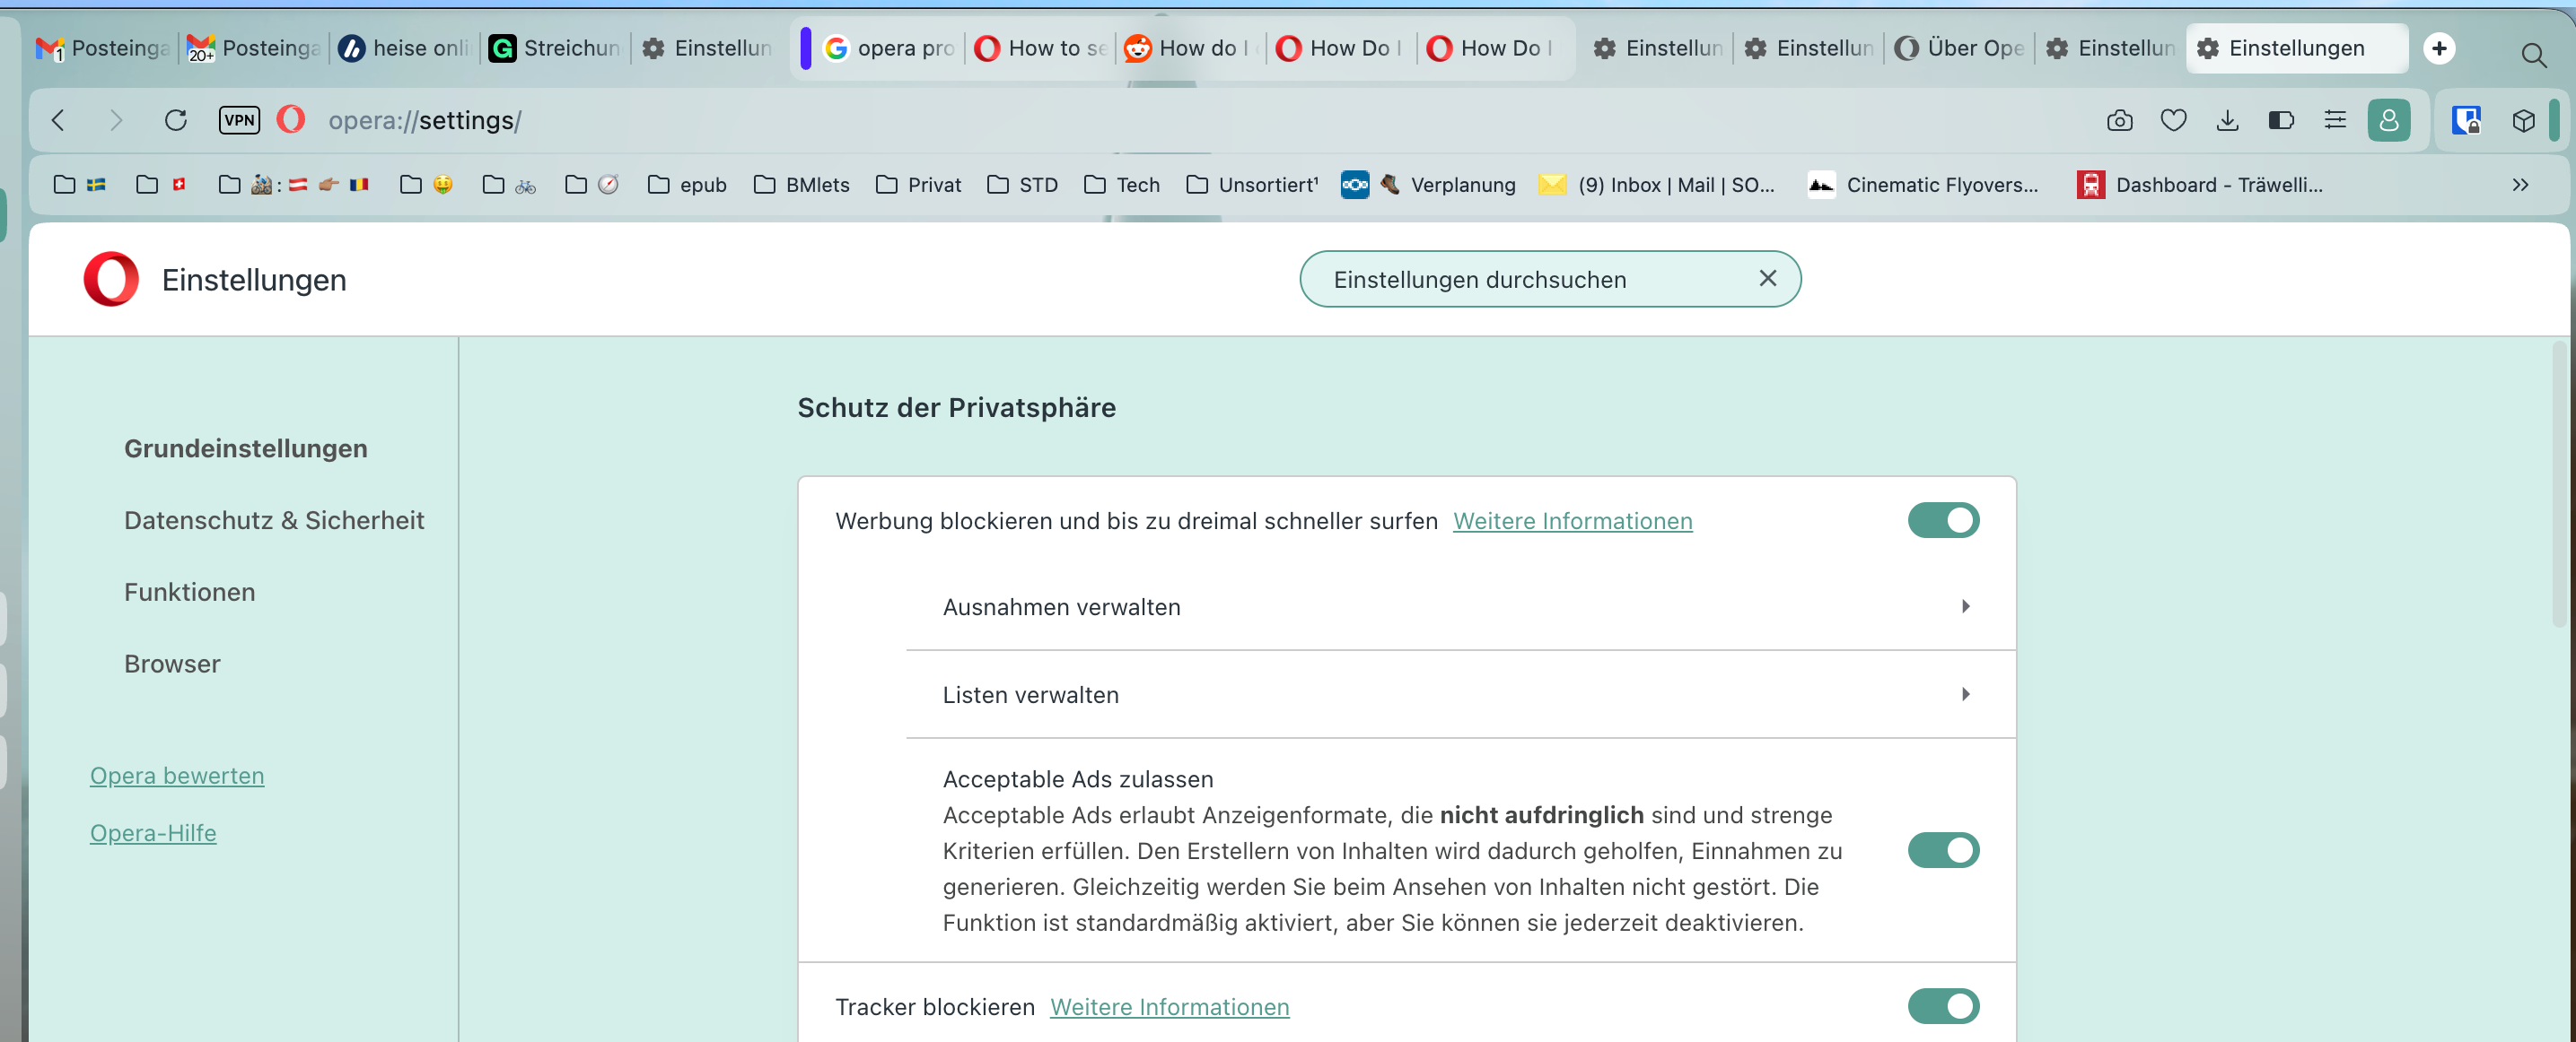Show hidden bookmarks overflow chevron
The width and height of the screenshot is (2576, 1042).
tap(2520, 185)
